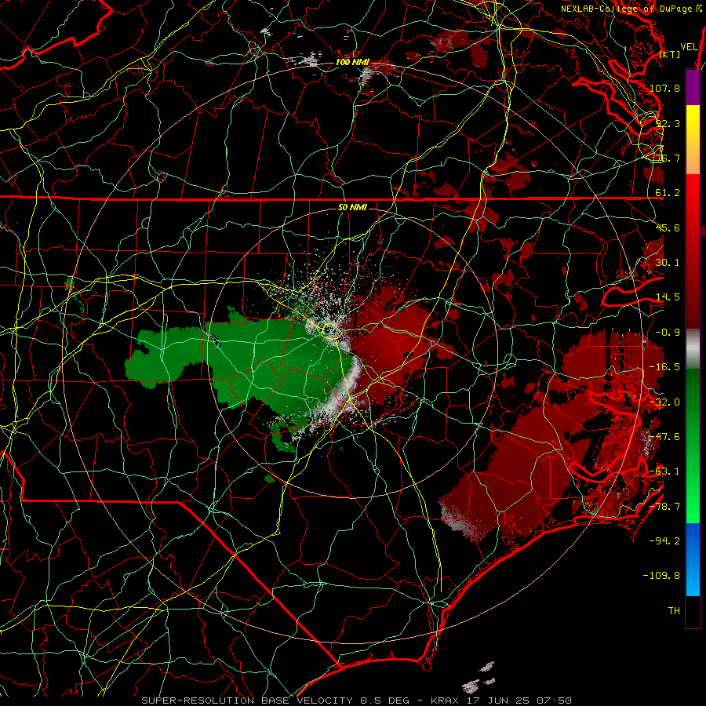706x706 pixels.
Task: Click the 30.1 scale value
Action: pyautogui.click(x=668, y=263)
